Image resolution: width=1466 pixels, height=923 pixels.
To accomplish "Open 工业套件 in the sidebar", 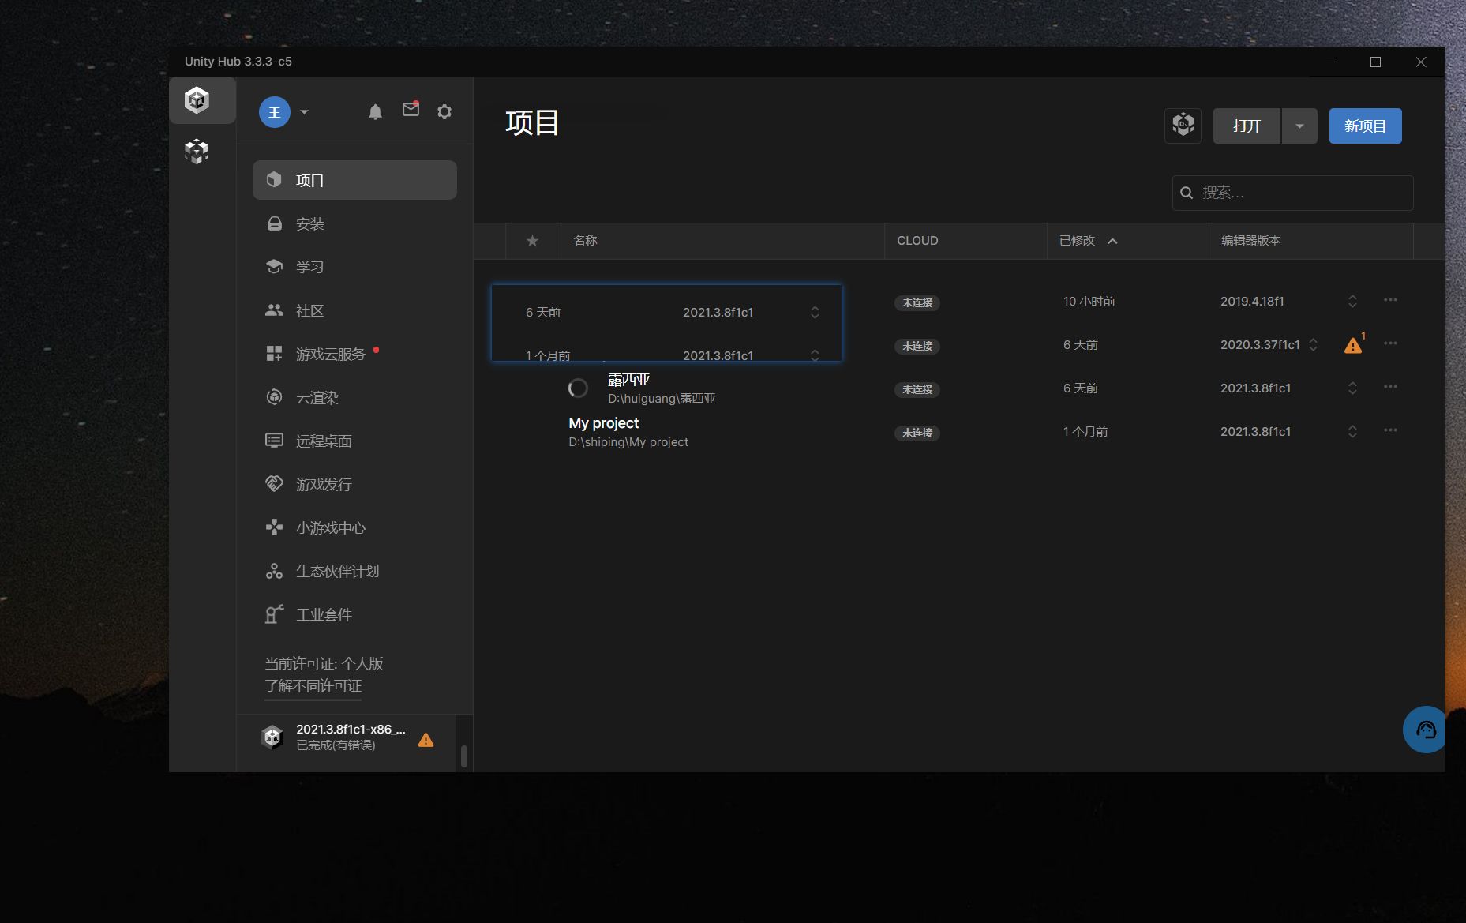I will pyautogui.click(x=354, y=614).
